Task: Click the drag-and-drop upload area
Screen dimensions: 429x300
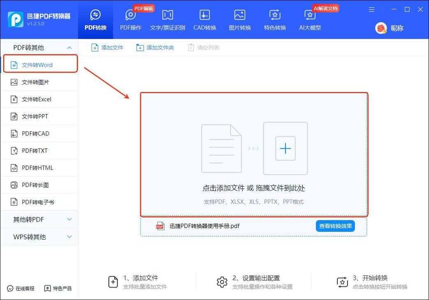Action: [254, 155]
